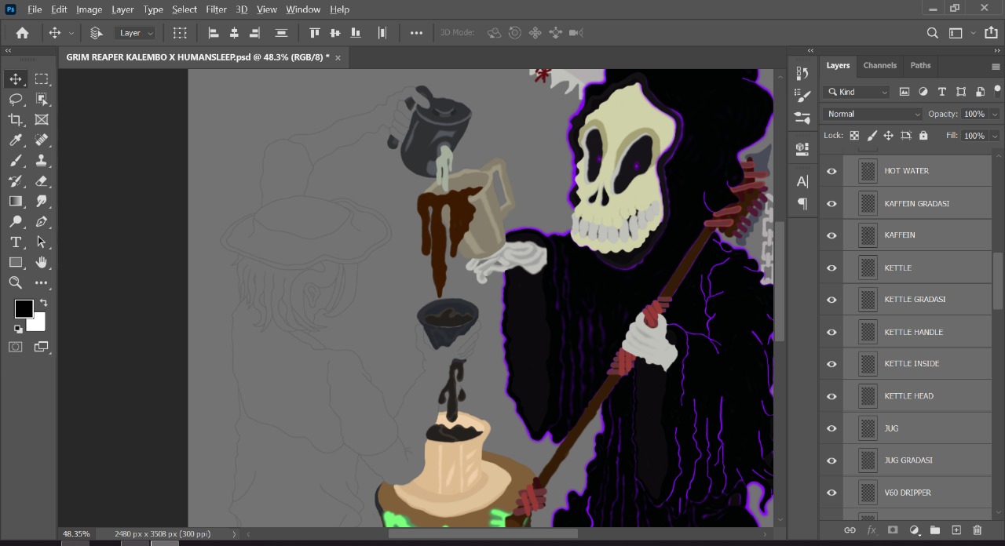1005x546 pixels.
Task: Select the Crop tool
Action: 16,119
